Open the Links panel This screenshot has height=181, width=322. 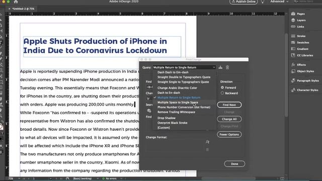click(297, 27)
